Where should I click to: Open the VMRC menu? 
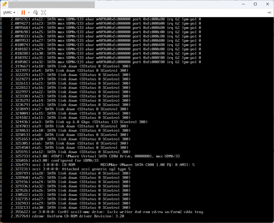click(x=9, y=13)
